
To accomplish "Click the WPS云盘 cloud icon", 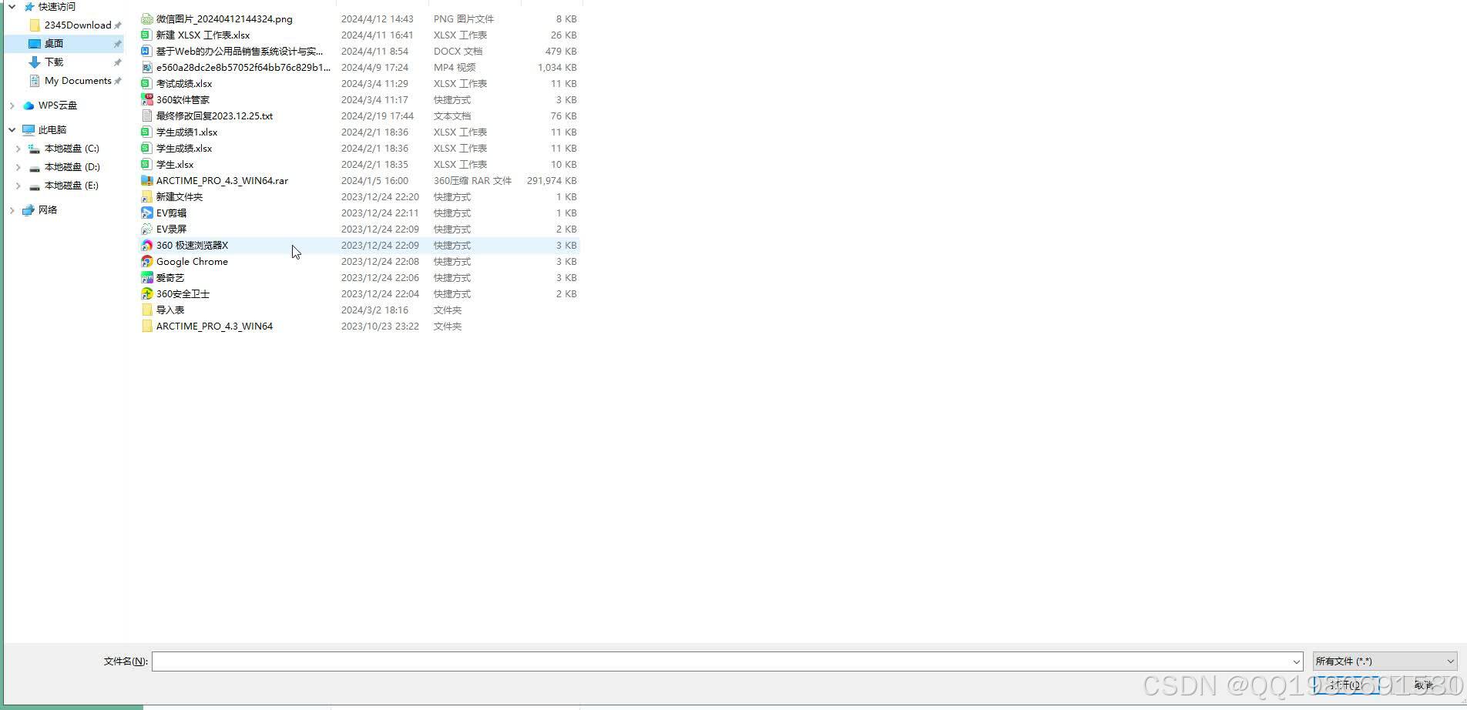I will coord(29,105).
